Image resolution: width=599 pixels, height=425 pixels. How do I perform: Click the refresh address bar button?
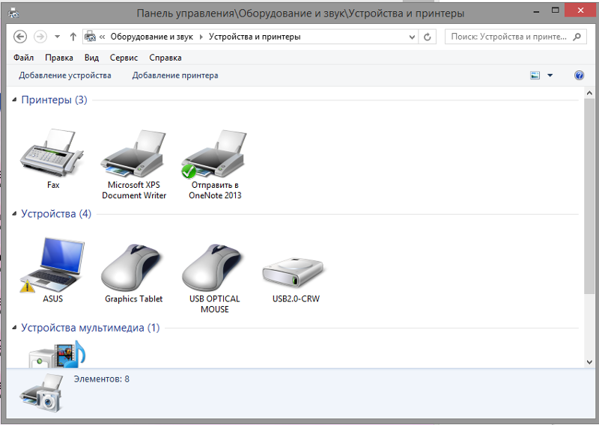click(x=428, y=37)
